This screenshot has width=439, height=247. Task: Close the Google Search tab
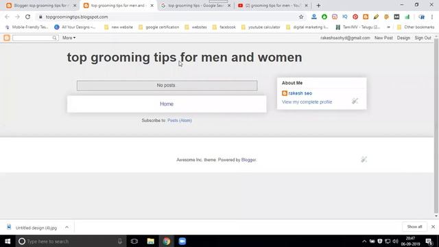coord(229,5)
